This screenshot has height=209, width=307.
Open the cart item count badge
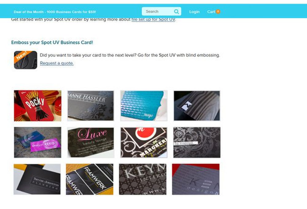click(218, 12)
